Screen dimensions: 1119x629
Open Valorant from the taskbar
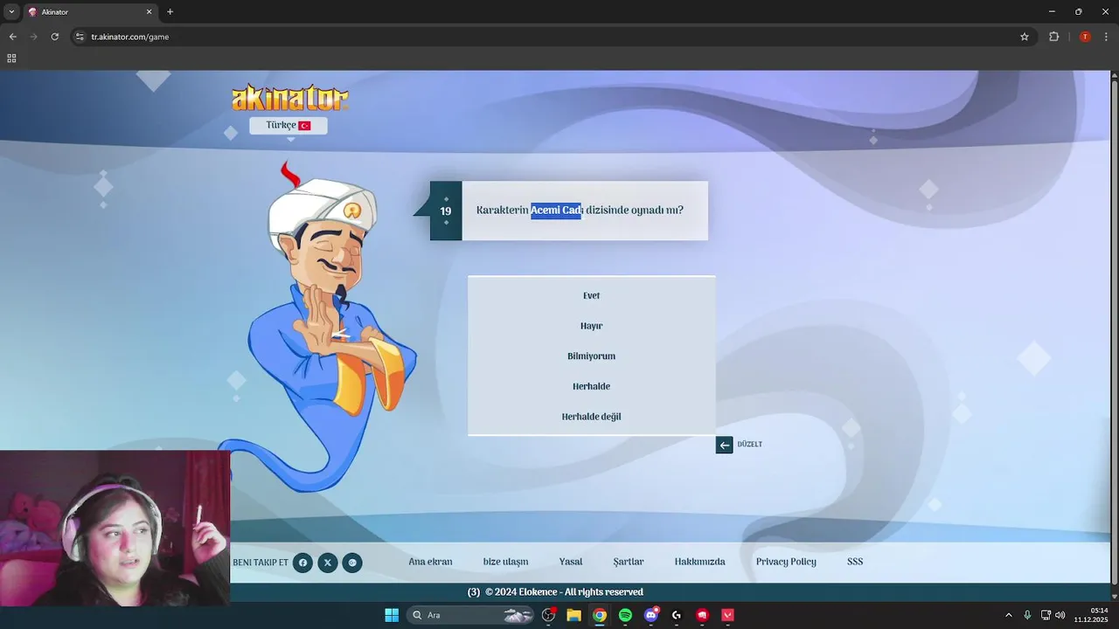pos(727,615)
